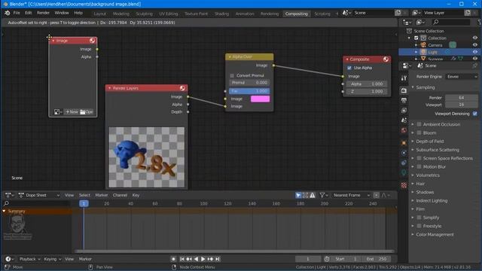Toggle the Collection exclude checkbox in outliner
482x271 pixels.
click(x=416, y=38)
